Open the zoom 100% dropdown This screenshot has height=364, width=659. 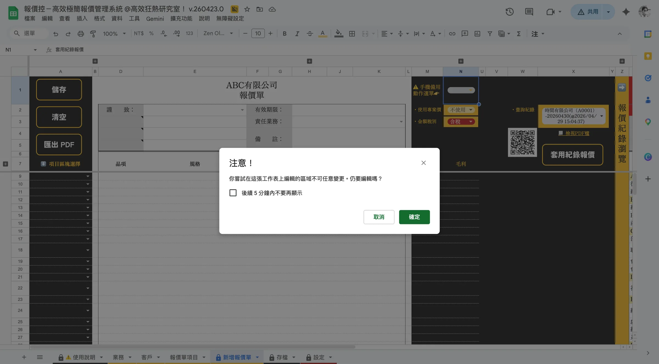114,33
